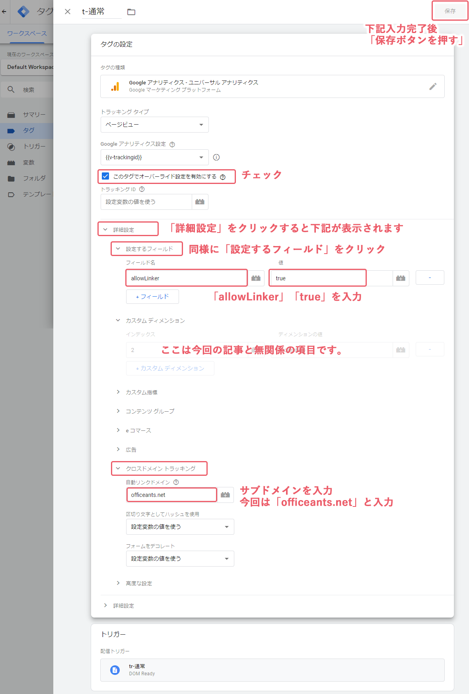Screen dimensions: 469x694
Task: Click the トリガー icon in the sidebar
Action: (x=11, y=147)
